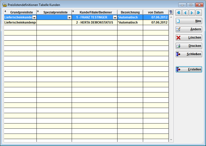This screenshot has width=206, height=146.
Task: Print the list with Drucken
Action: coord(189,46)
